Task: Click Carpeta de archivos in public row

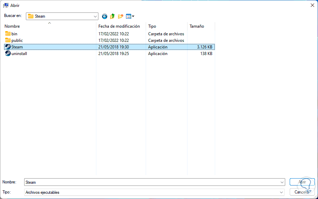Action: pos(166,40)
